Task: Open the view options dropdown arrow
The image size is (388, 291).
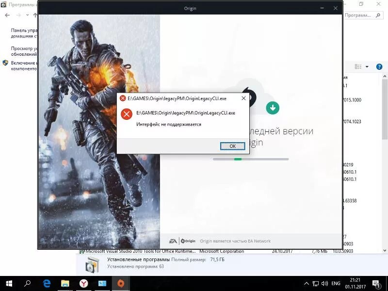Action: tap(367, 66)
